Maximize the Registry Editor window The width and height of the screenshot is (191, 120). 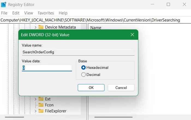(168, 4)
